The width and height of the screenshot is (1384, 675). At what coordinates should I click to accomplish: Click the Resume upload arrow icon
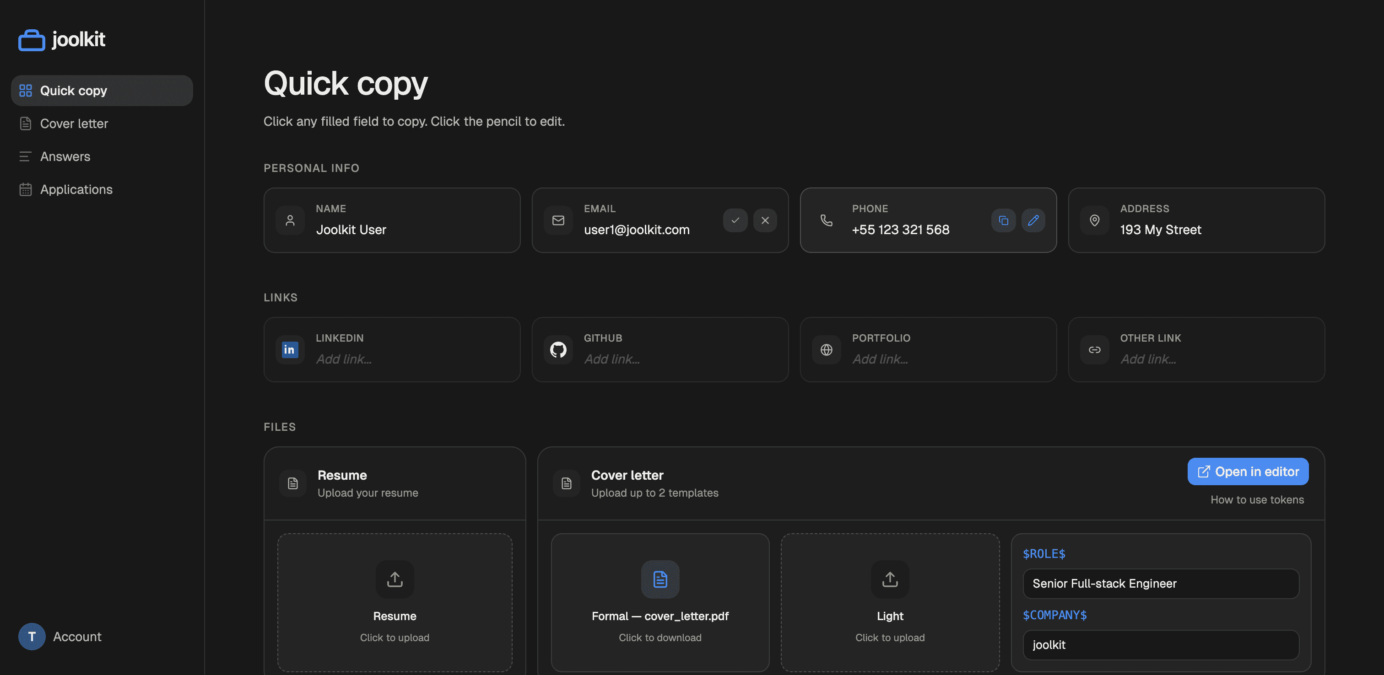coord(395,579)
